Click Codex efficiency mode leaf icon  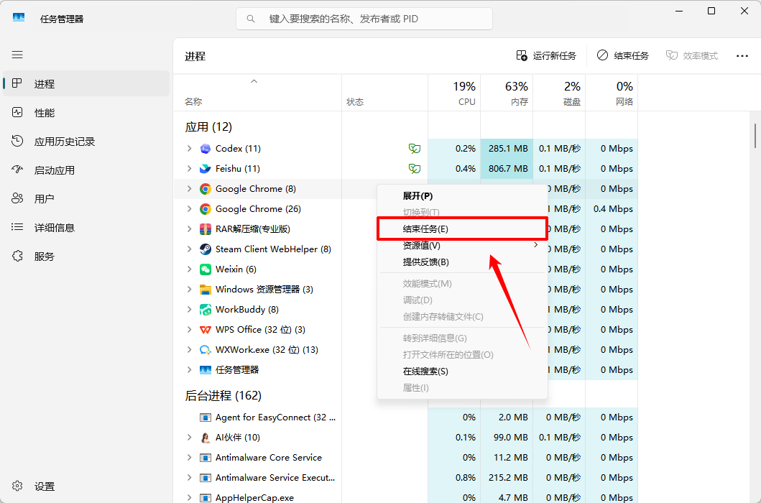click(x=414, y=149)
